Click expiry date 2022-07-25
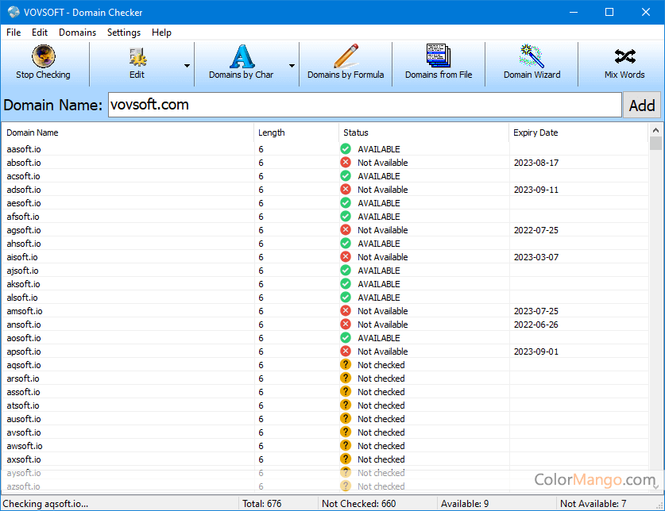This screenshot has height=511, width=665. point(536,230)
